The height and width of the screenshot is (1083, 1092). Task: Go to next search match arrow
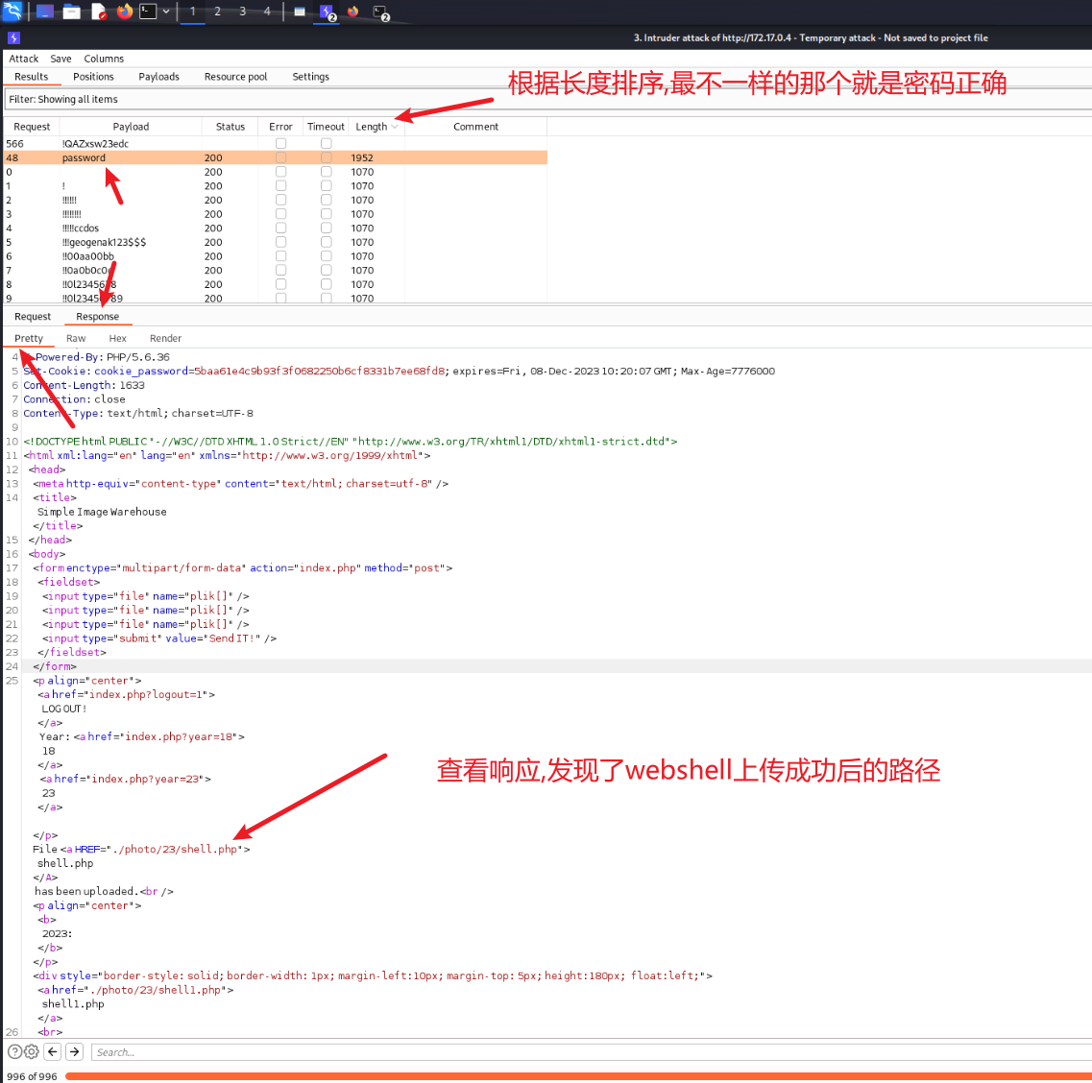(74, 1051)
